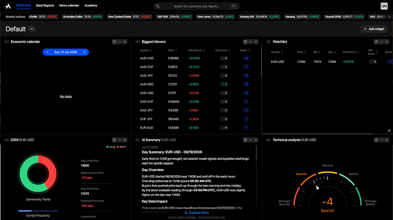This screenshot has height=220, width=393.
Task: Open more options for Watchlist widget
Action: click(381, 42)
